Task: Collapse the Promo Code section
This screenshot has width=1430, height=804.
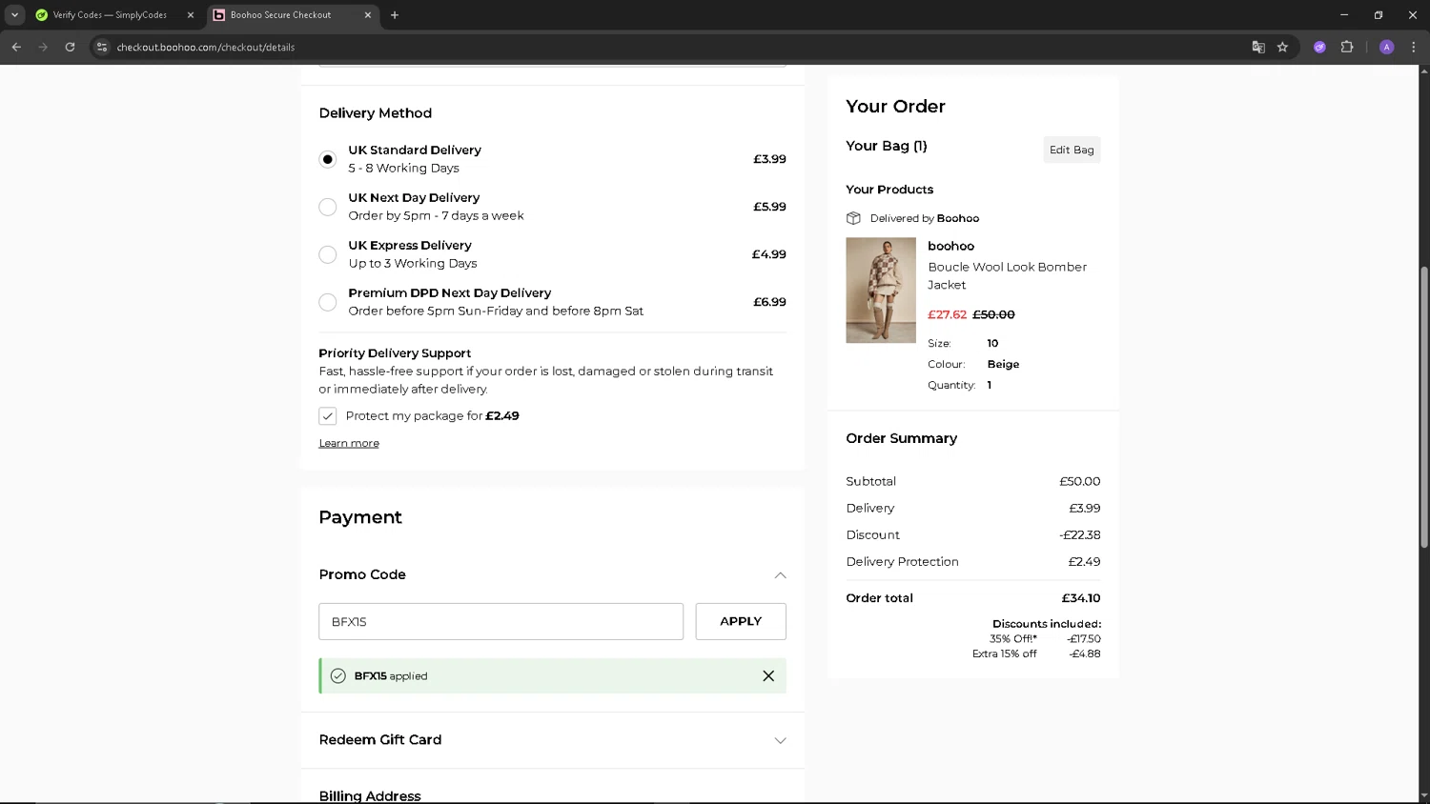Action: click(x=780, y=575)
